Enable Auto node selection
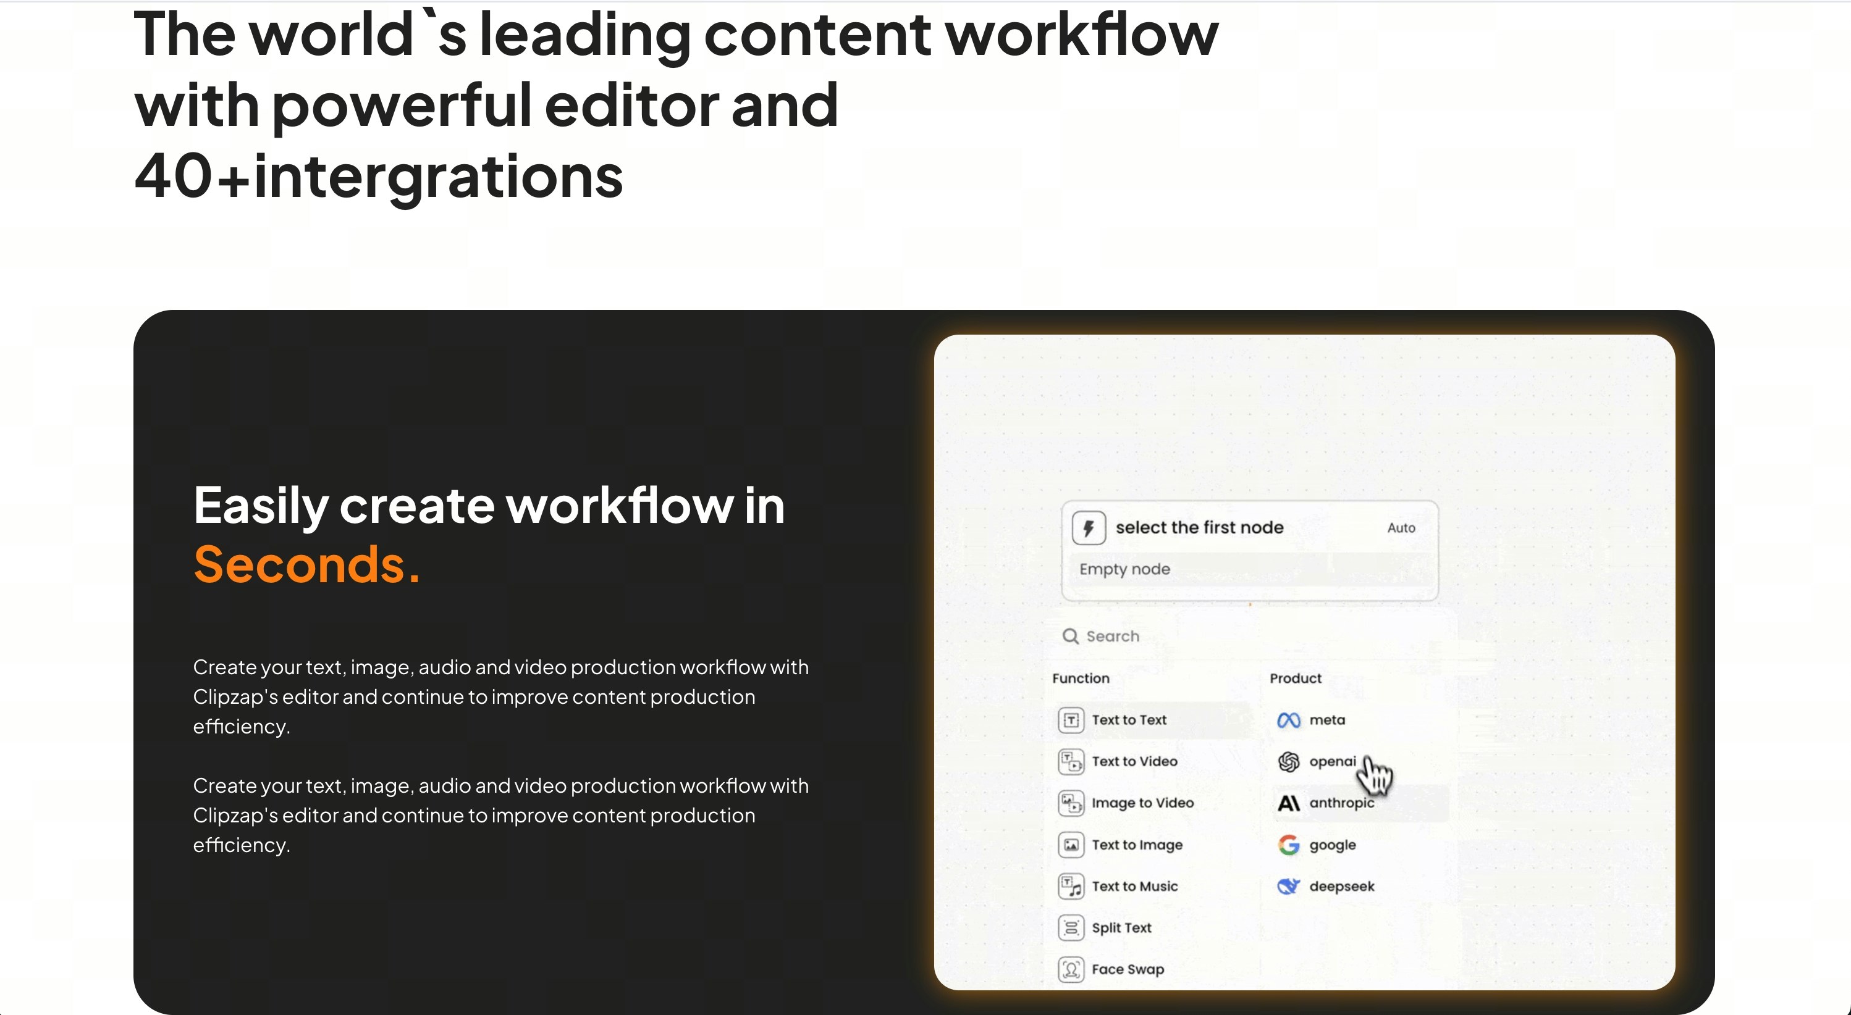Viewport: 1851px width, 1015px height. tap(1402, 528)
